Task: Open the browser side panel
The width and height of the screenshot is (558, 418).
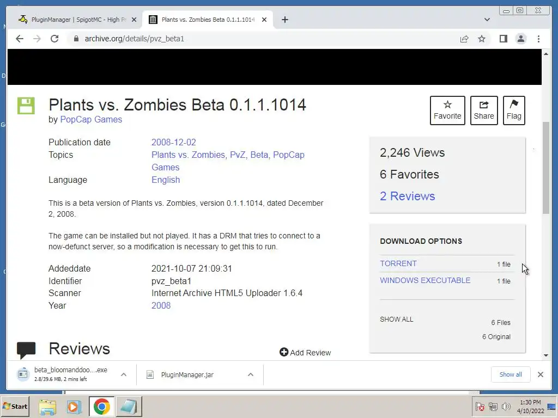Action: [x=503, y=39]
